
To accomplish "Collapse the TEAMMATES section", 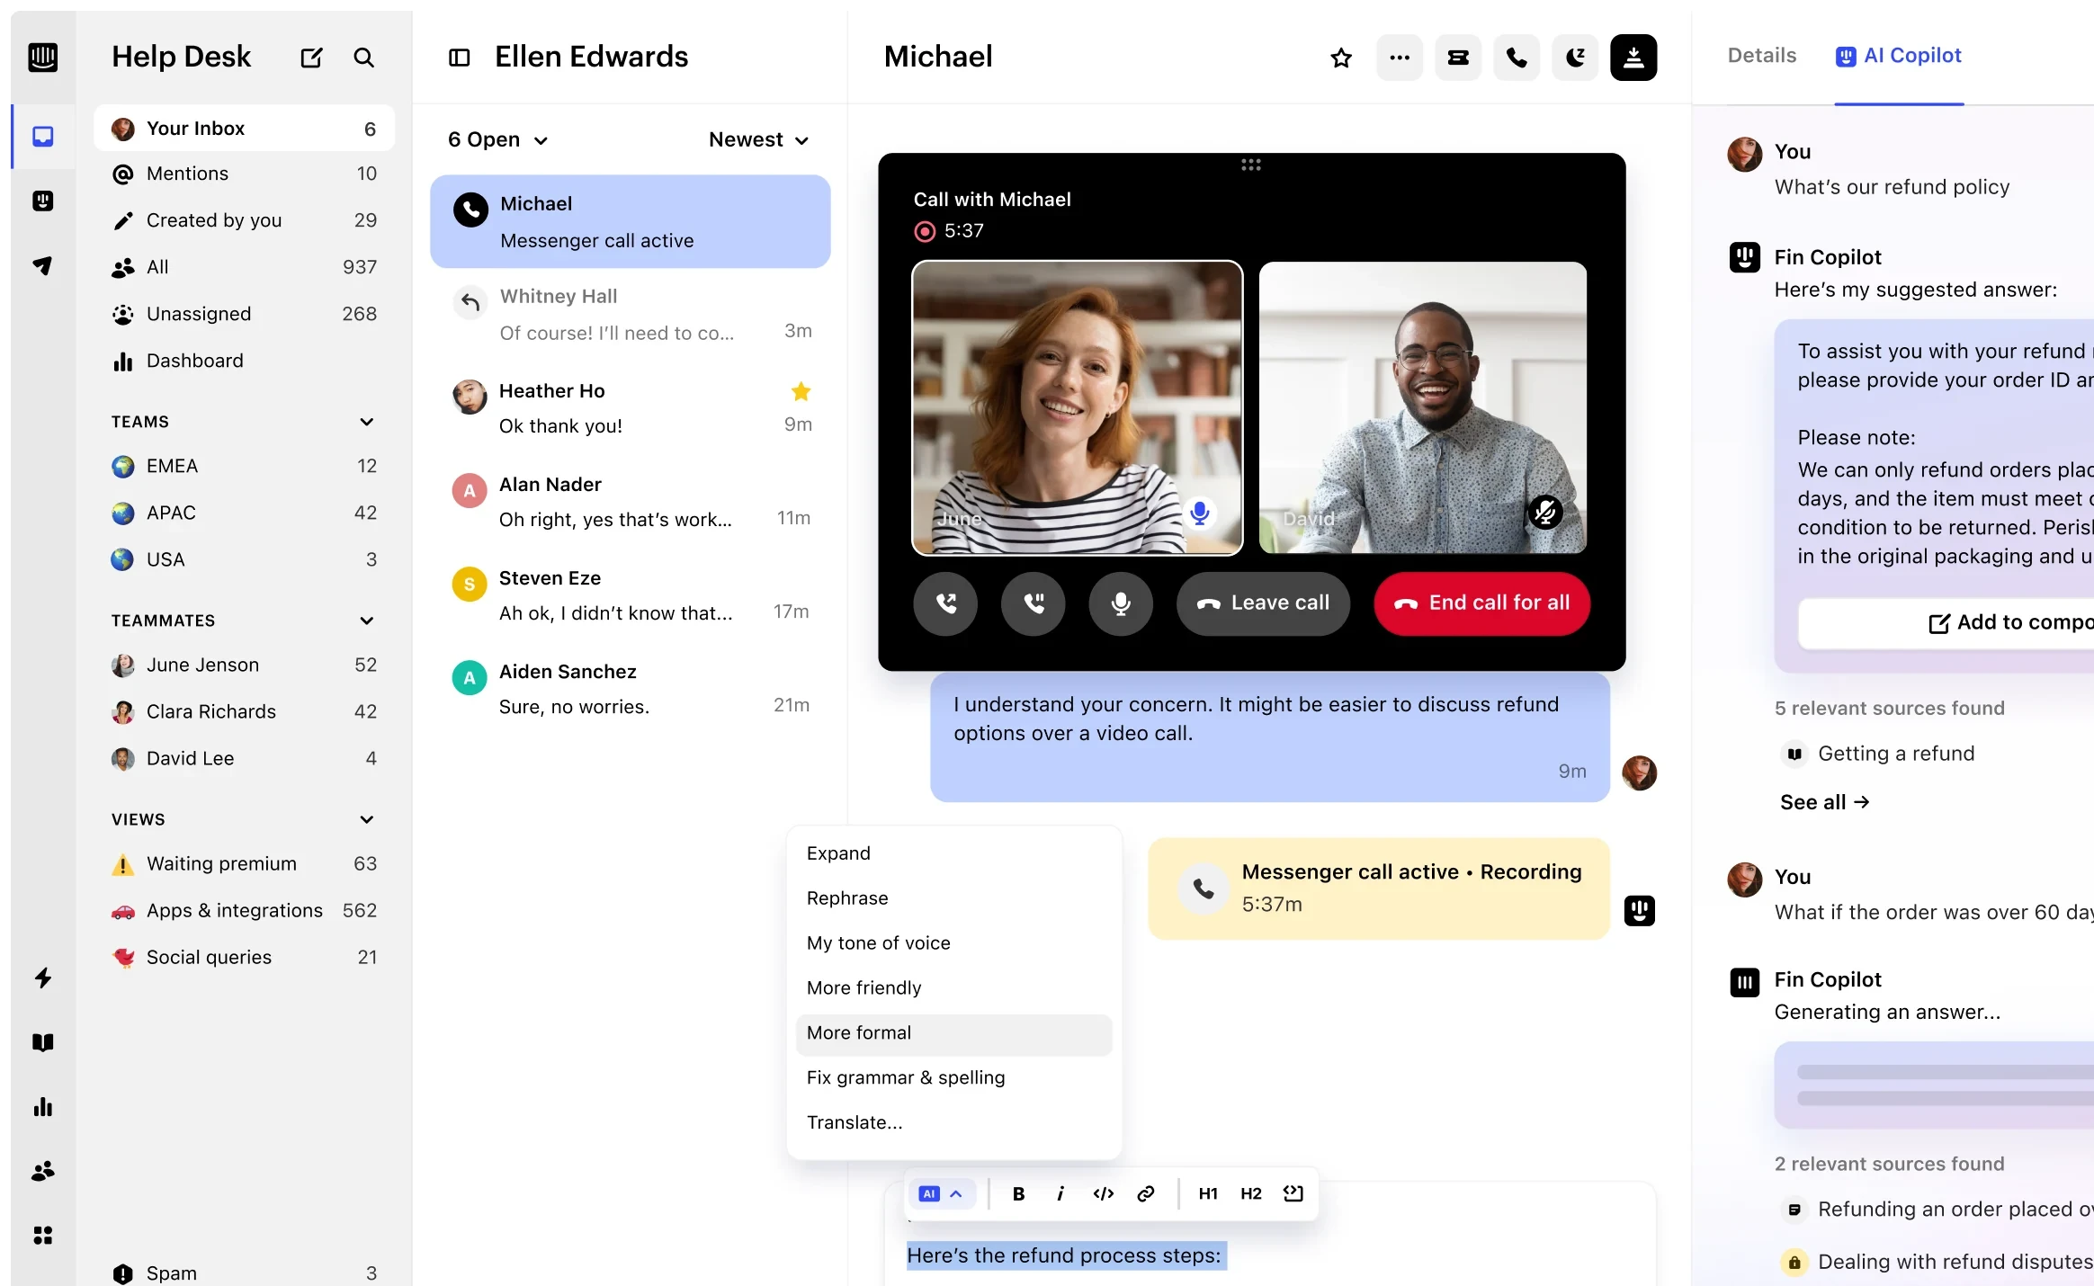I will (366, 621).
